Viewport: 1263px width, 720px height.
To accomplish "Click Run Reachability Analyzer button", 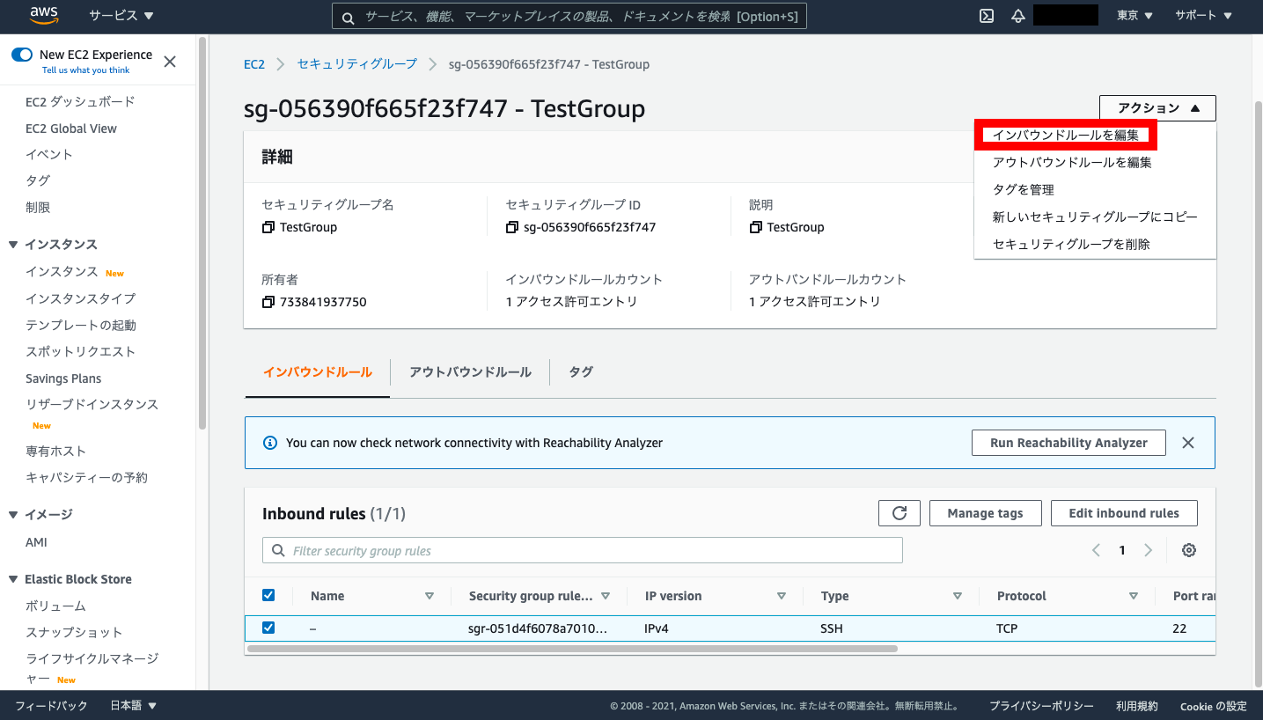I will (x=1068, y=443).
